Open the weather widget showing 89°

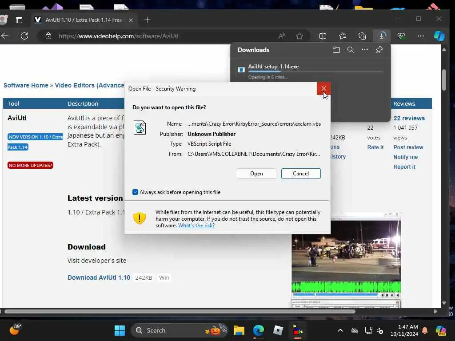pos(15,330)
